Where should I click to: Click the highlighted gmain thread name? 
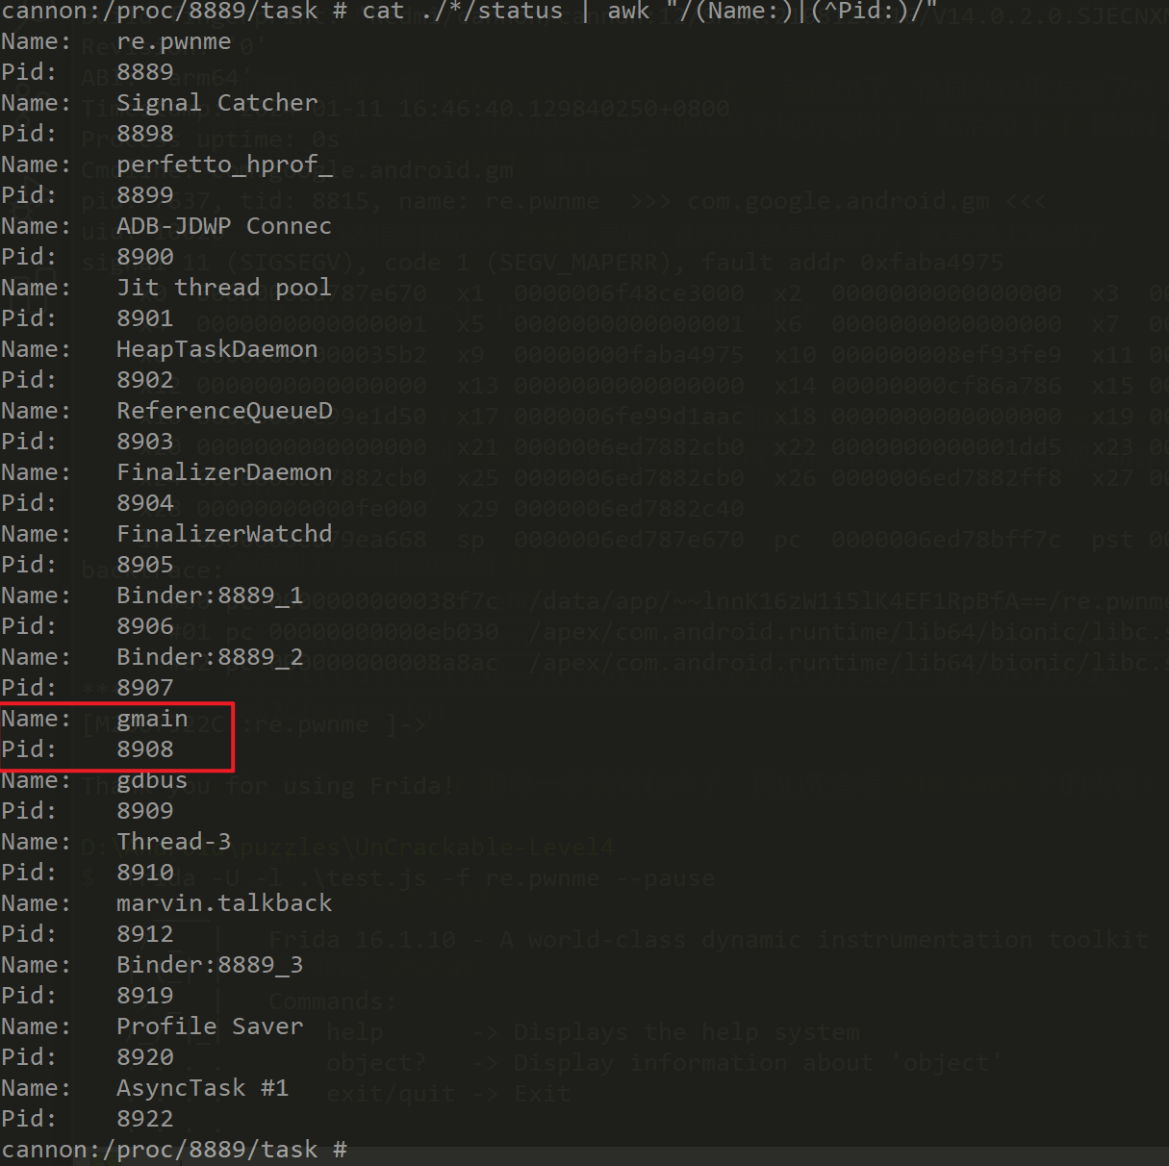pos(152,719)
